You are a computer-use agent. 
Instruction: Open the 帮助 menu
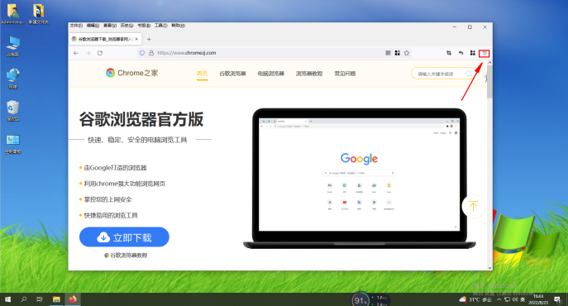[179, 26]
